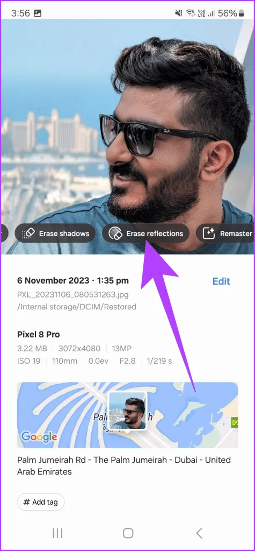Go back using the navigation arrow
The height and width of the screenshot is (551, 255).
coord(199,533)
